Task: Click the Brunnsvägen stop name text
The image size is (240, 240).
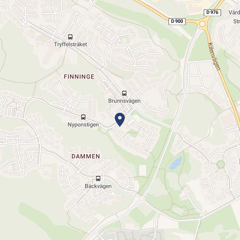Action: point(124,101)
